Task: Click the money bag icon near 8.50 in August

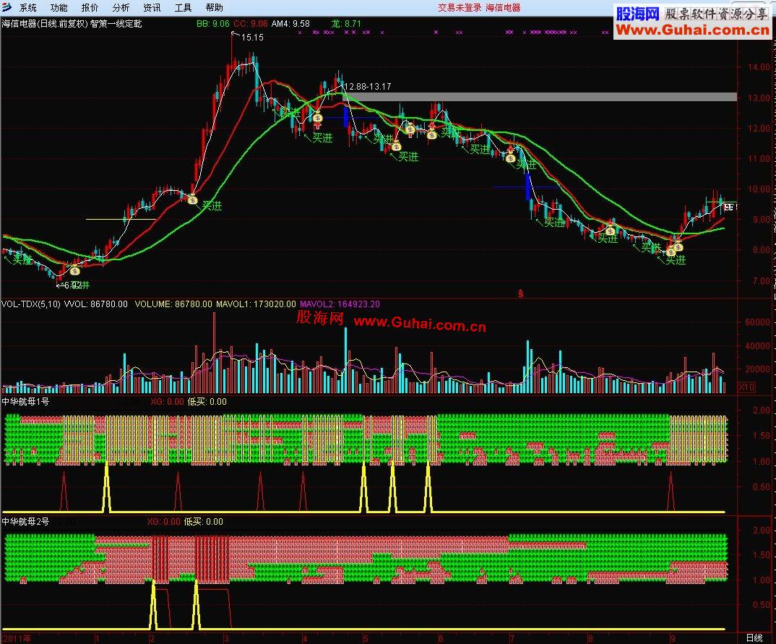Action: tap(611, 231)
